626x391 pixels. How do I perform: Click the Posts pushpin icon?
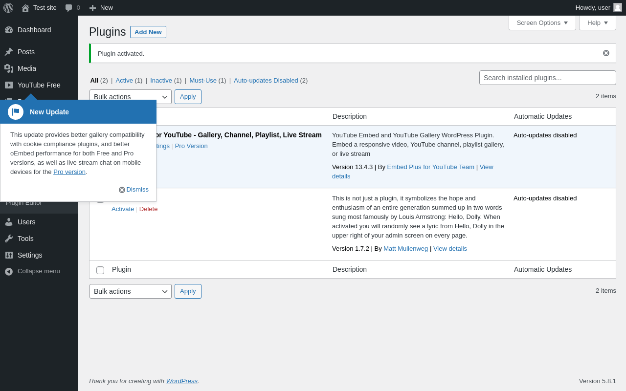point(9,52)
